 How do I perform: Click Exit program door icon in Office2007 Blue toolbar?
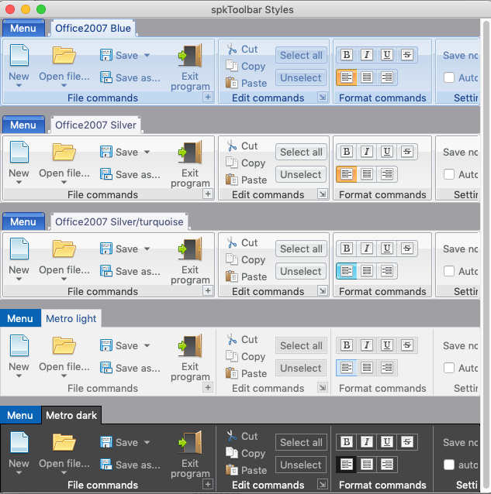[x=190, y=55]
